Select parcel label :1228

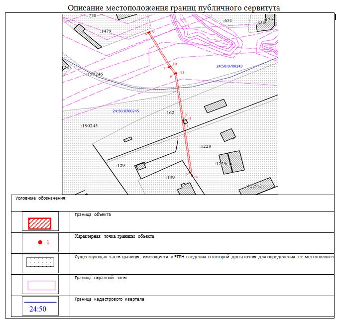(x=205, y=146)
